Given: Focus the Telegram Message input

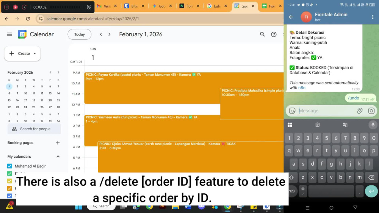Looking at the screenshot, I should click(x=326, y=111).
